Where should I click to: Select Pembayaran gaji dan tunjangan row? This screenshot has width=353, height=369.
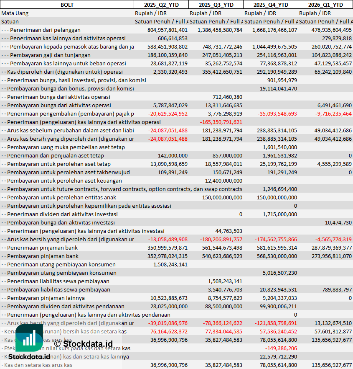tap(176, 55)
